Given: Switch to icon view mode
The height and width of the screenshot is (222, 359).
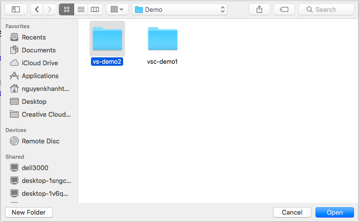Looking at the screenshot, I should [66, 9].
